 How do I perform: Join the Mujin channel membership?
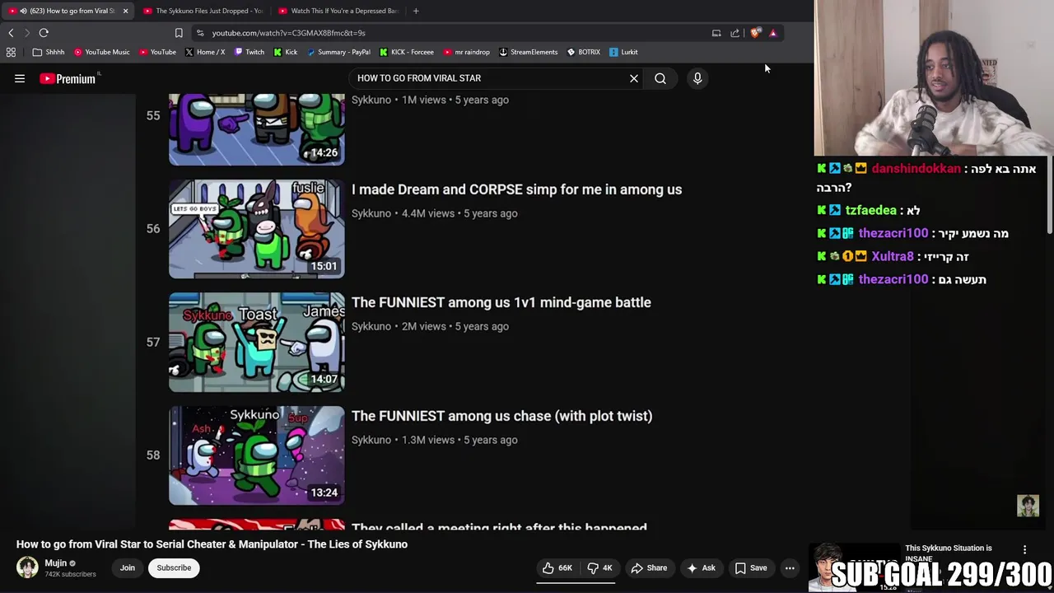click(x=128, y=567)
